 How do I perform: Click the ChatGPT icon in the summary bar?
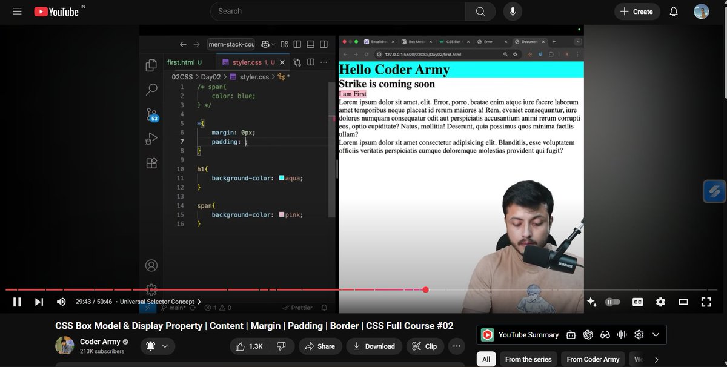click(x=588, y=334)
